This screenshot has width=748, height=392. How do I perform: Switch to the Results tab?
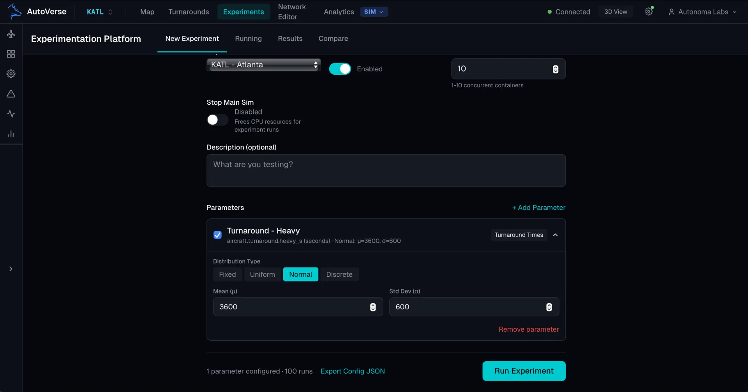pyautogui.click(x=290, y=39)
